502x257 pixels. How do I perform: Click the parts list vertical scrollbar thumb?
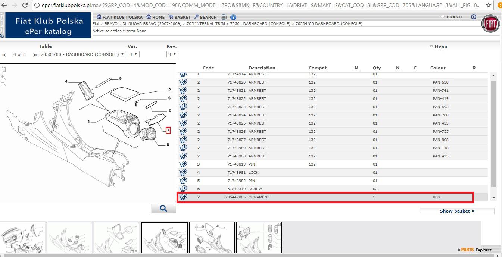(x=494, y=133)
